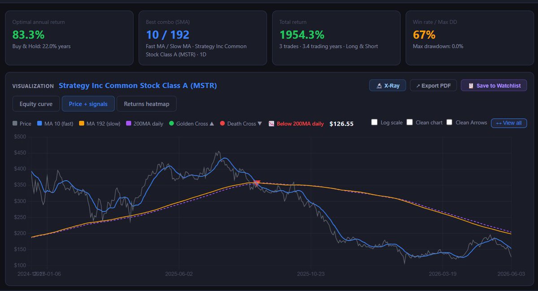The width and height of the screenshot is (538, 291).
Task: Click the View all button
Action: coord(509,123)
